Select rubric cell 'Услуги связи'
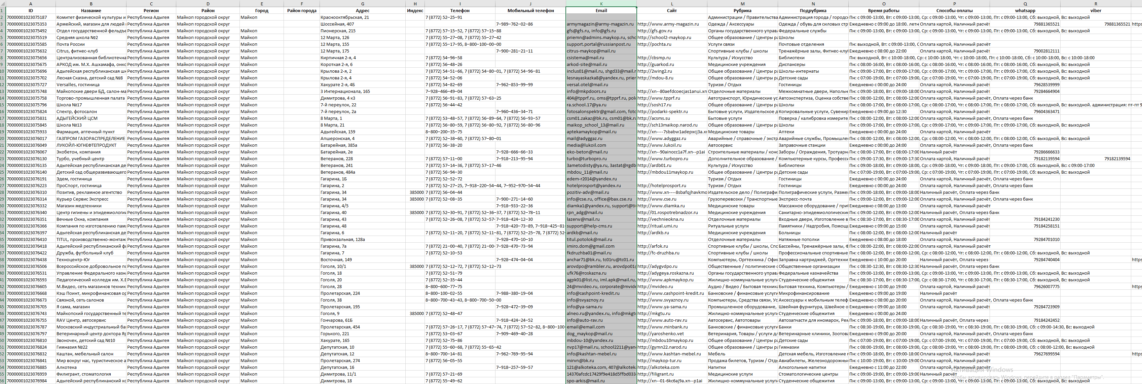The width and height of the screenshot is (1142, 384). 743,44
